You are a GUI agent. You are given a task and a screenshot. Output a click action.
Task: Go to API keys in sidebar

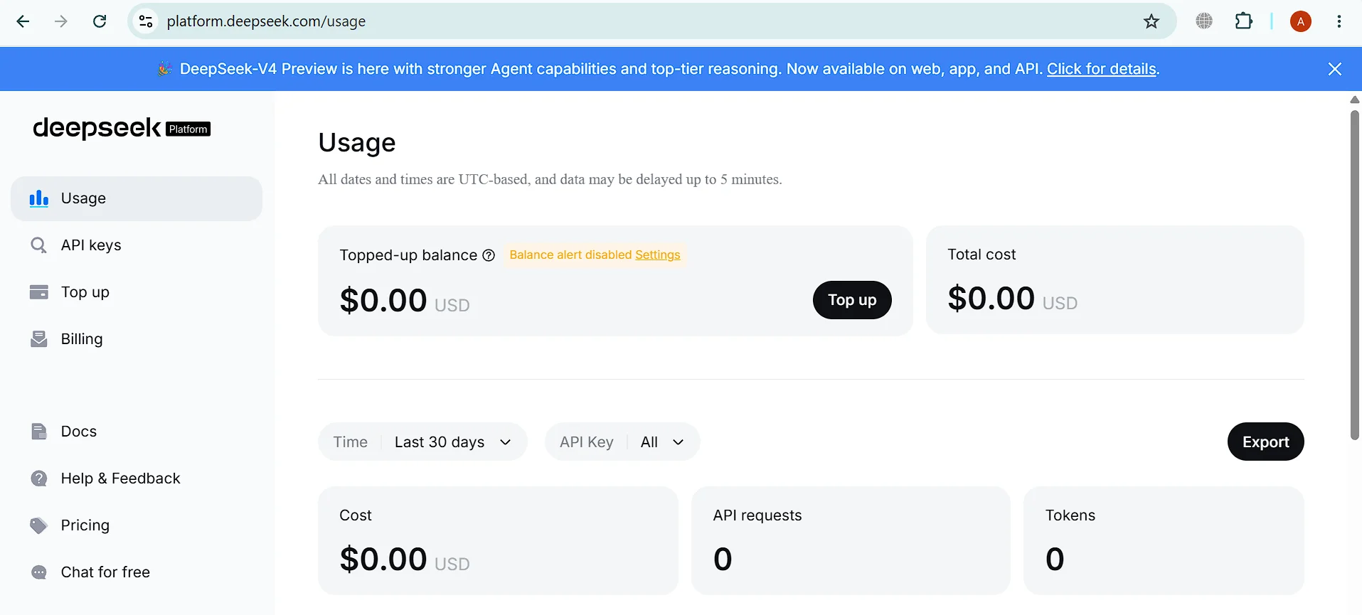pos(137,245)
